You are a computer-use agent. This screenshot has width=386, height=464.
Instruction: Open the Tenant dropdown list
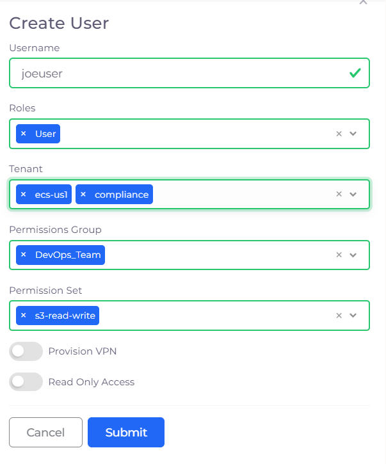(x=353, y=195)
